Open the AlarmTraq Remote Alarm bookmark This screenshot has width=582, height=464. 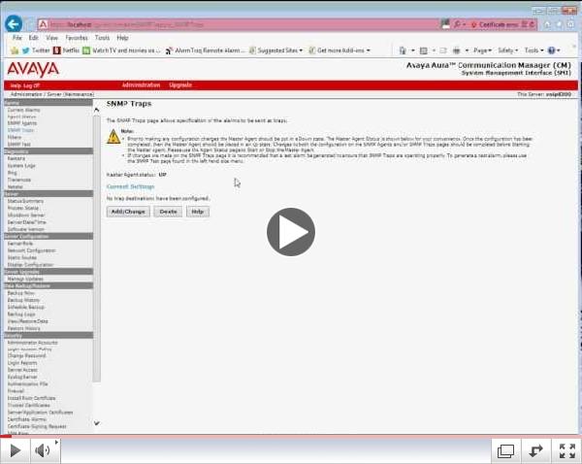click(206, 50)
